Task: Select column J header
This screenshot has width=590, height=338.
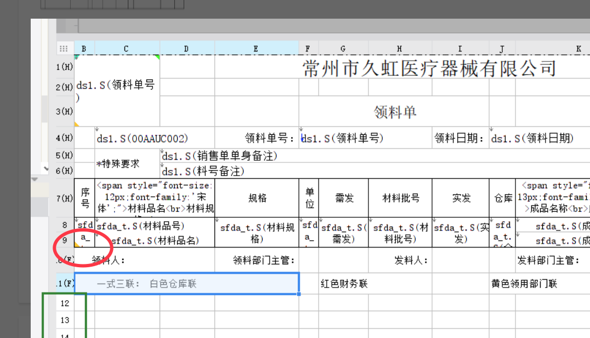Action: [x=502, y=48]
